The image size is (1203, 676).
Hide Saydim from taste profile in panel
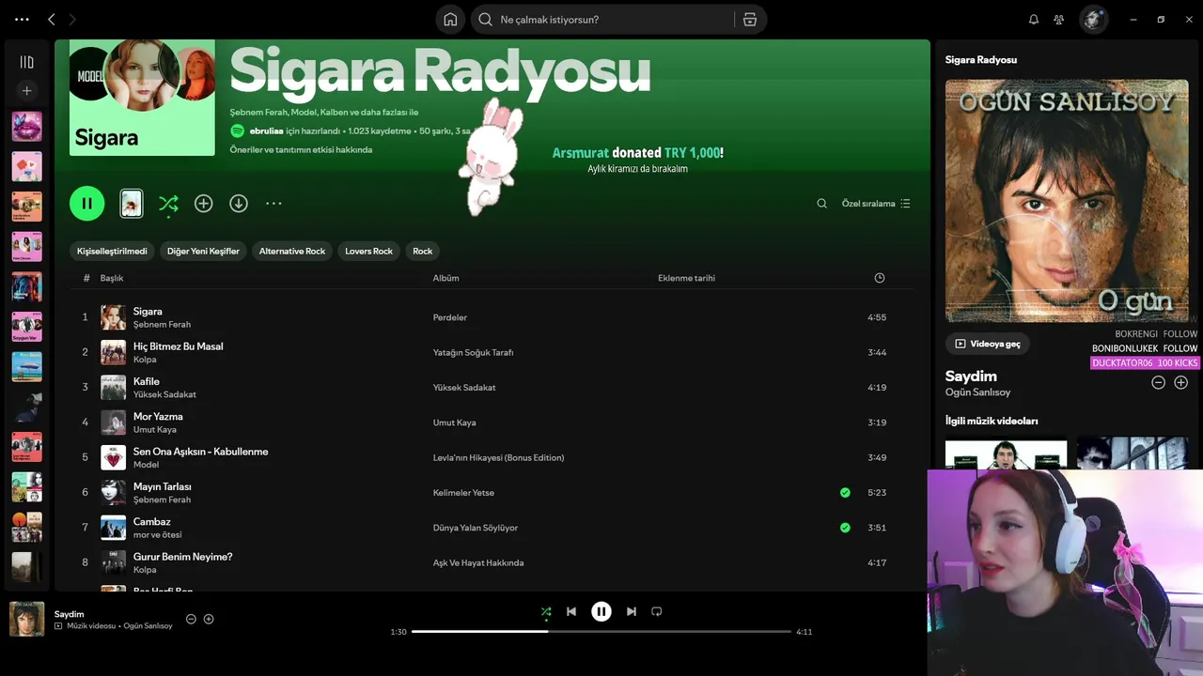(x=1158, y=382)
